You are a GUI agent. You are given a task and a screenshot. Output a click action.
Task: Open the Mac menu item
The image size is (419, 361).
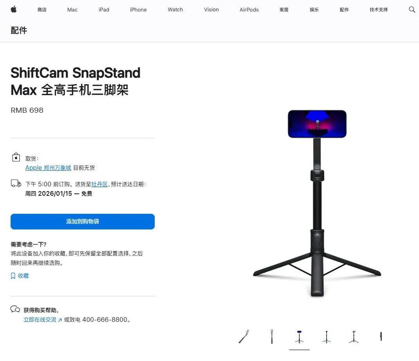click(72, 10)
